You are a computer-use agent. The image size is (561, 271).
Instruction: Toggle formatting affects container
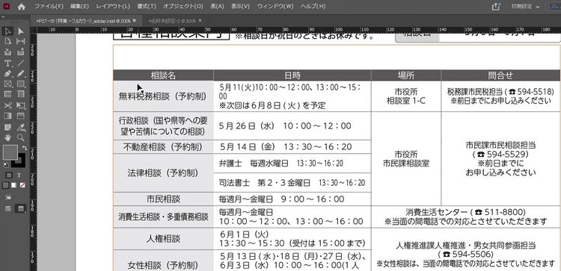[x=9, y=175]
